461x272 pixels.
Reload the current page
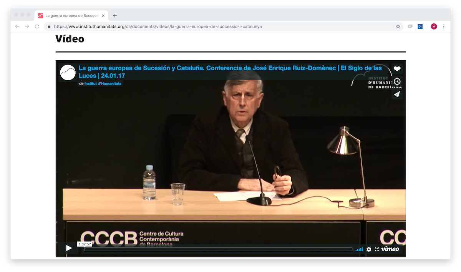(x=37, y=27)
